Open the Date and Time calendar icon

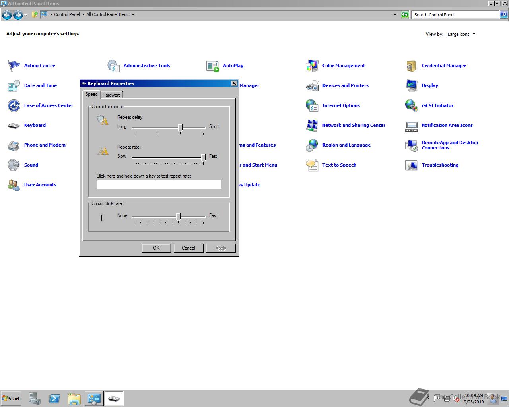(14, 85)
